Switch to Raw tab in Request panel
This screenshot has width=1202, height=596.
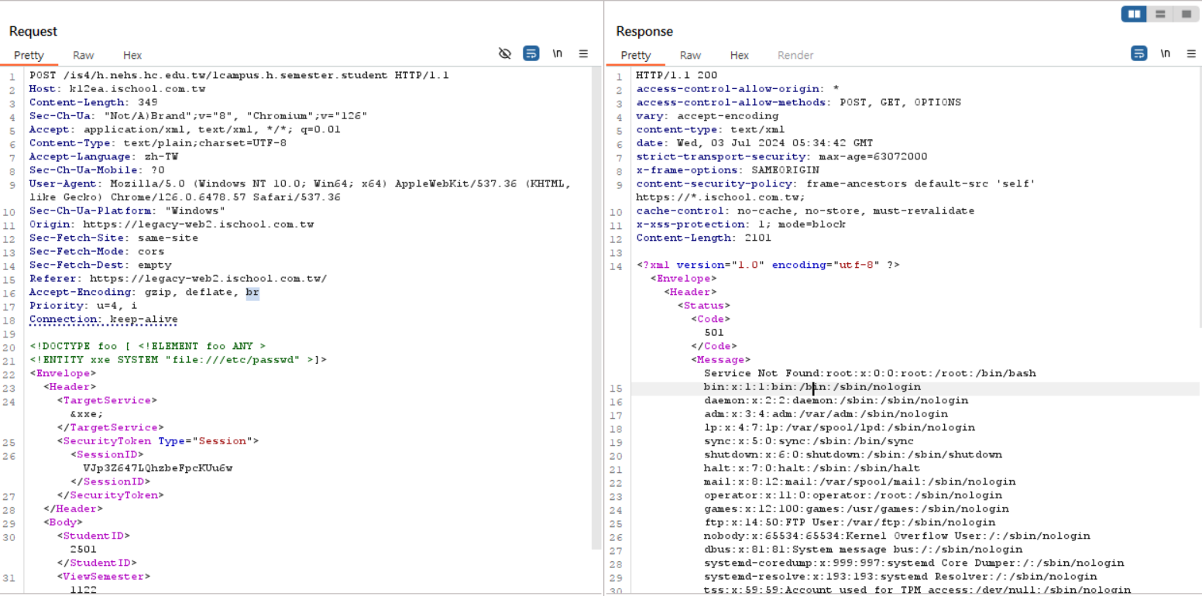pyautogui.click(x=84, y=55)
